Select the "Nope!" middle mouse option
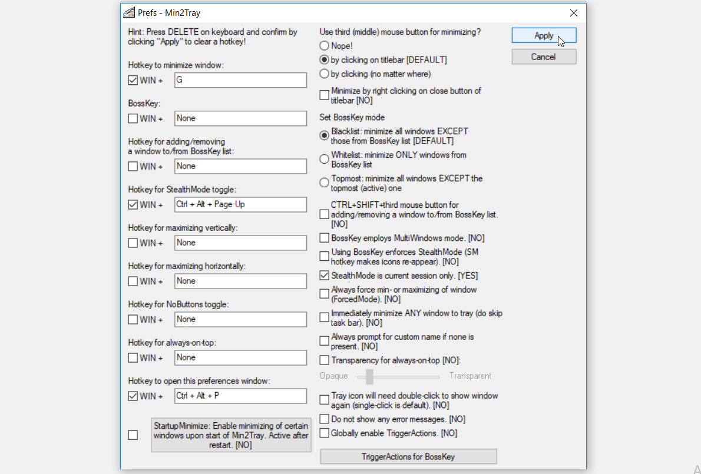The image size is (701, 474). coord(324,46)
